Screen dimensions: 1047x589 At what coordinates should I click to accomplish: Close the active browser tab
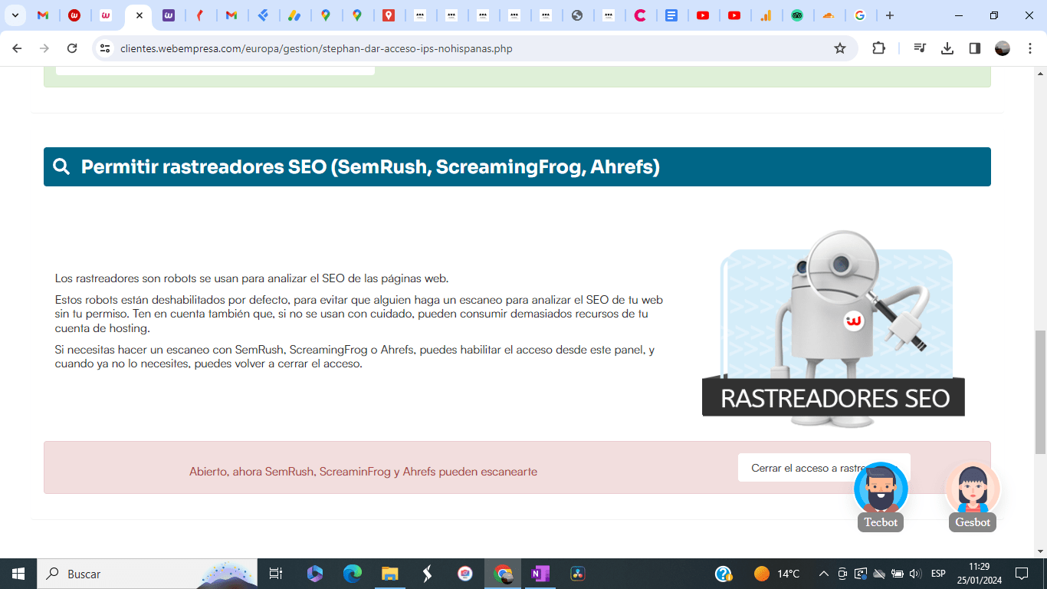tap(139, 15)
